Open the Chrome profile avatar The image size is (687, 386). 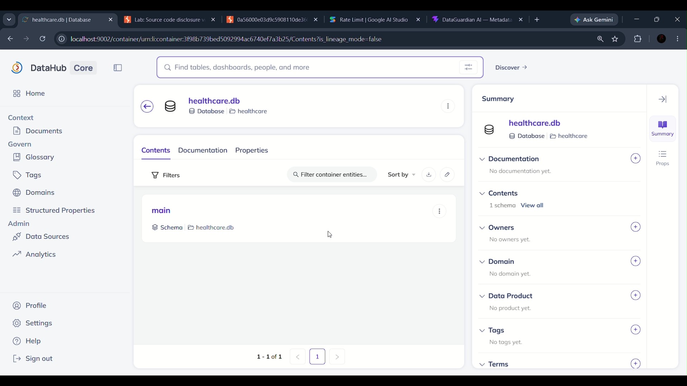(662, 39)
